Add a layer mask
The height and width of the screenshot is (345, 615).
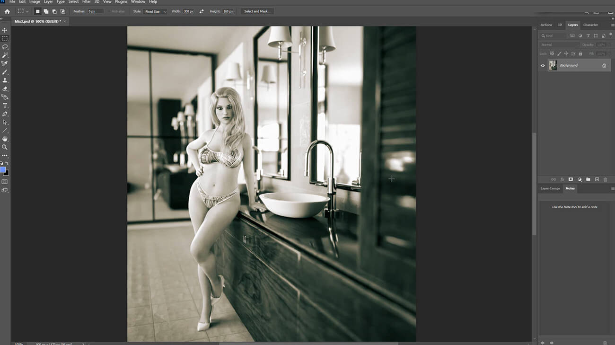click(571, 179)
